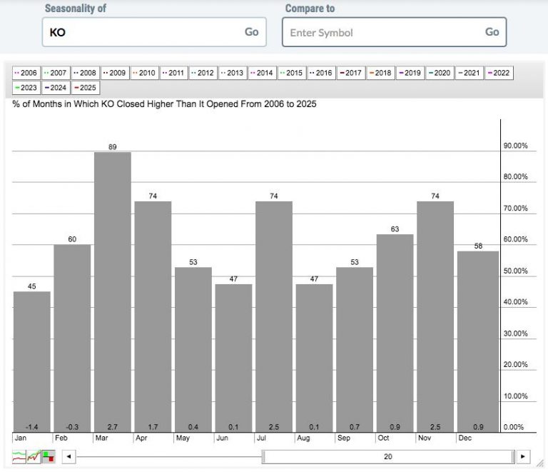This screenshot has height=472, width=548.
Task: Click the October bar showing 63
Action: (395, 333)
